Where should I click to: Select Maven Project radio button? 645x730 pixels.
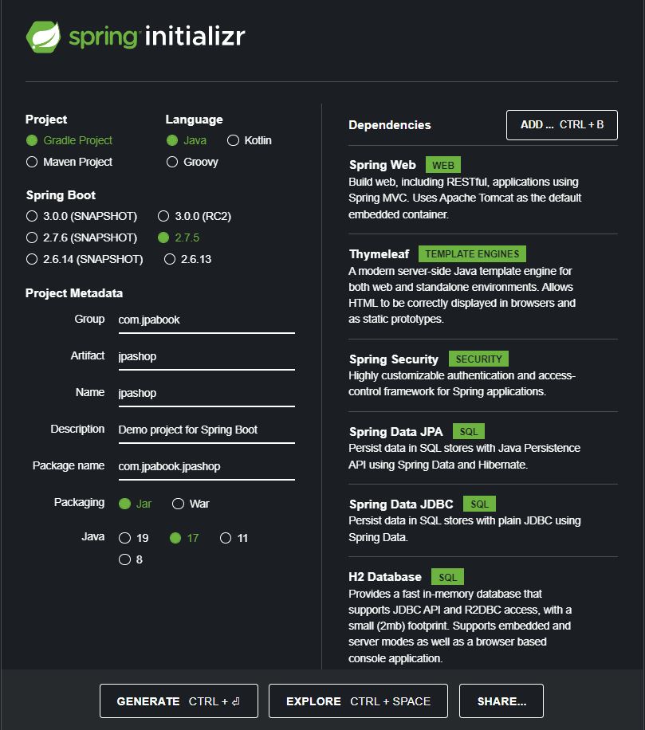coord(32,162)
